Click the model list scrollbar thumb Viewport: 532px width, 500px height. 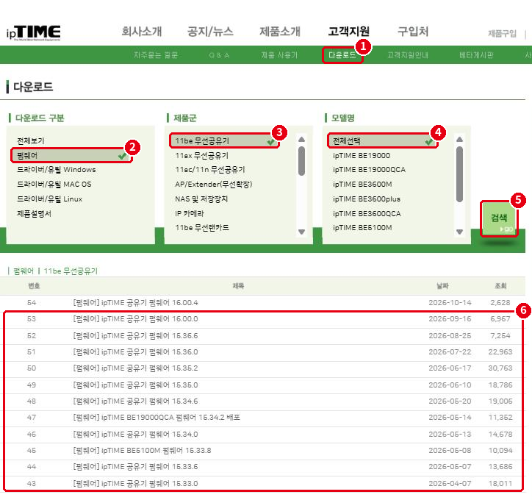(x=460, y=174)
